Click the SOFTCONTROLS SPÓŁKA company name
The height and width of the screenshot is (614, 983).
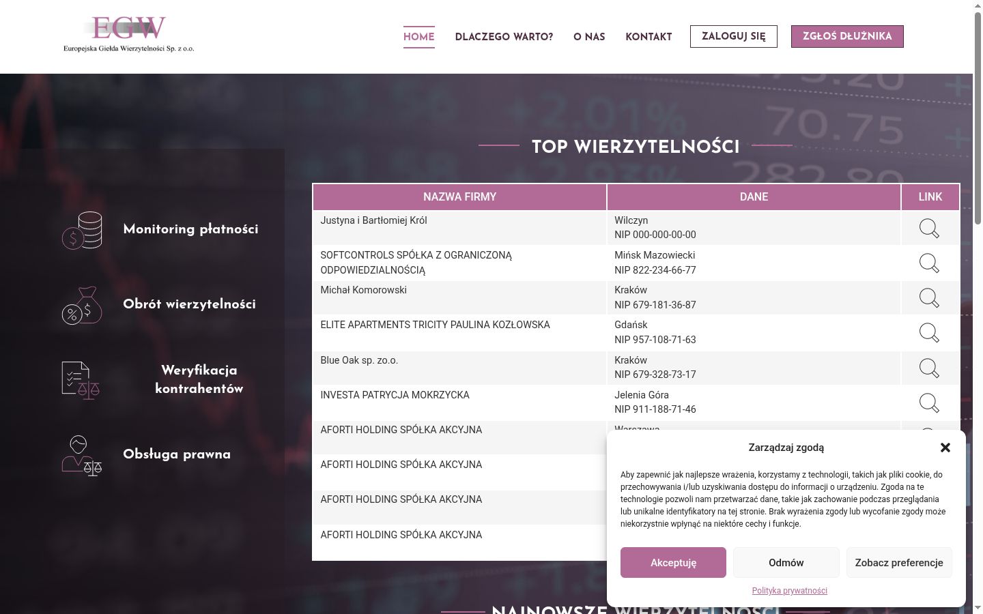click(x=416, y=263)
